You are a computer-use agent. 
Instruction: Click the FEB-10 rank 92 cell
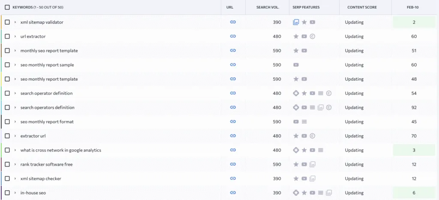pyautogui.click(x=414, y=108)
